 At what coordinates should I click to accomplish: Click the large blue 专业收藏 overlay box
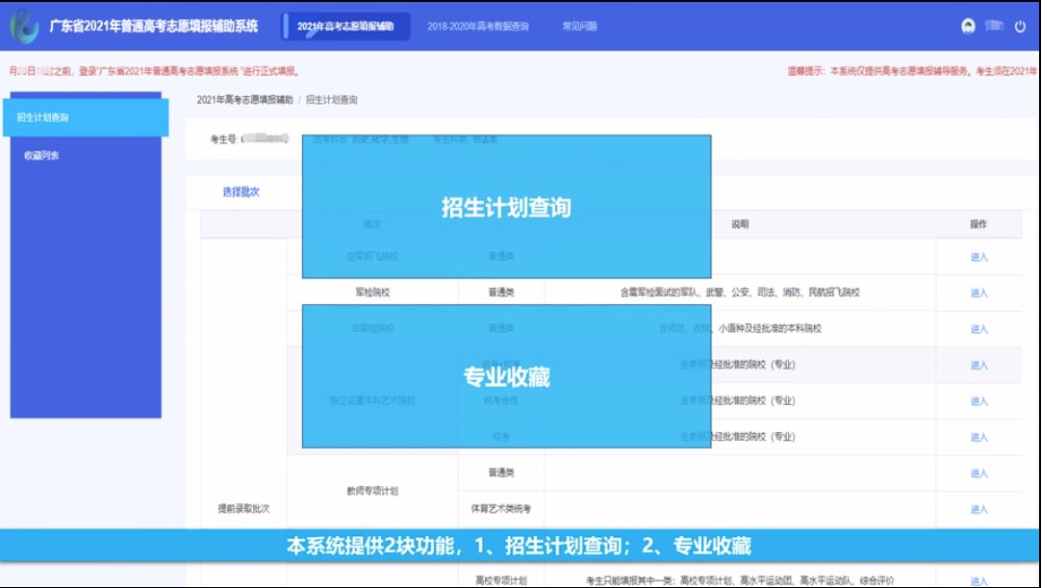[x=506, y=376]
